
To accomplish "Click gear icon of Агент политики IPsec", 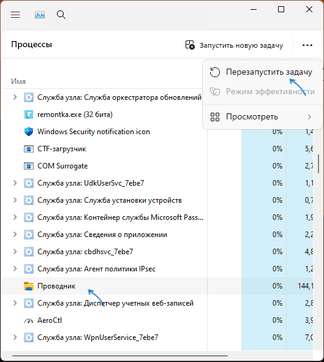I will coord(29,269).
